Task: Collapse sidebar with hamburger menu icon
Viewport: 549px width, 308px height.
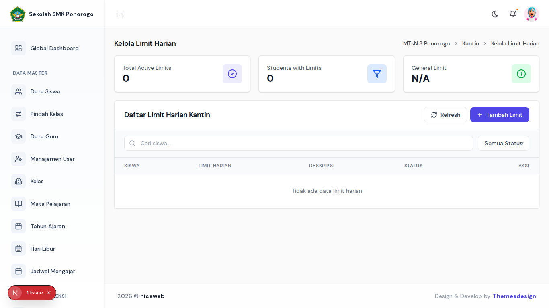Action: point(121,14)
